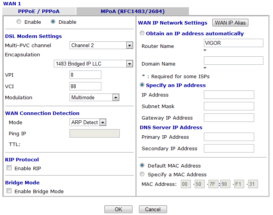Switch to the PPPoE / PPPoA tab
Screen dimensions: 273x215
[39, 11]
